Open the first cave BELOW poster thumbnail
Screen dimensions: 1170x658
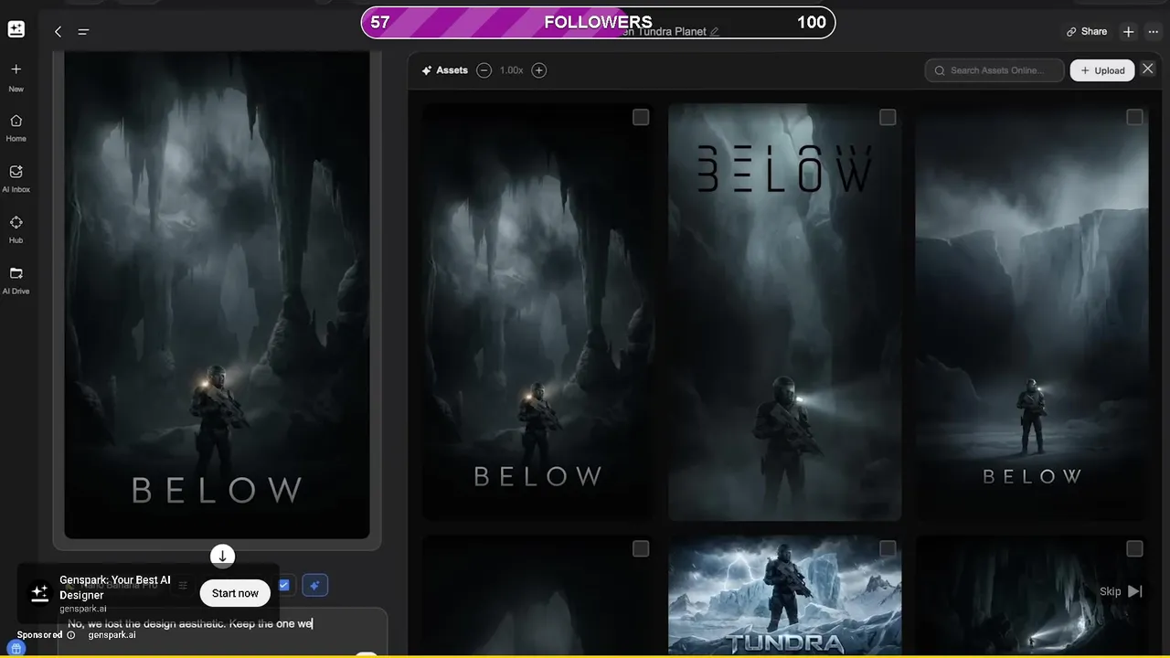pyautogui.click(x=538, y=312)
